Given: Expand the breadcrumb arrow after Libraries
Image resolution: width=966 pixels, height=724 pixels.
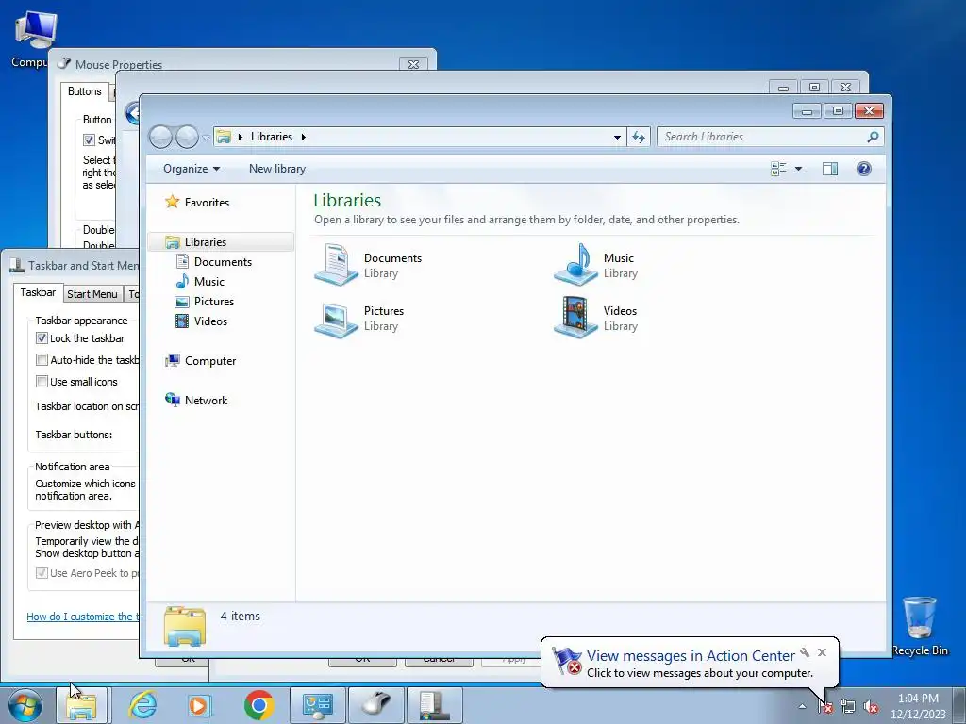Looking at the screenshot, I should tap(303, 137).
